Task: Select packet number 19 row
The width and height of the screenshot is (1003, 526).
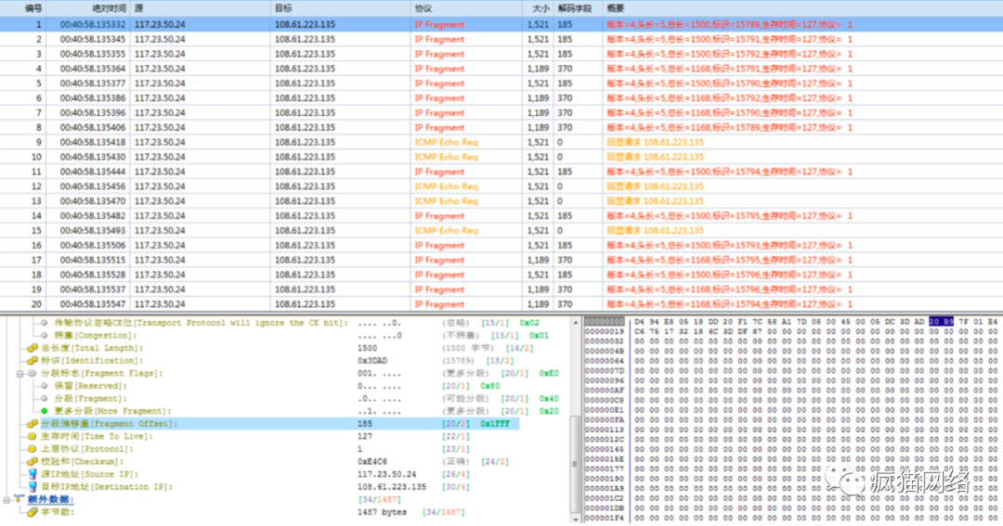Action: tap(501, 289)
